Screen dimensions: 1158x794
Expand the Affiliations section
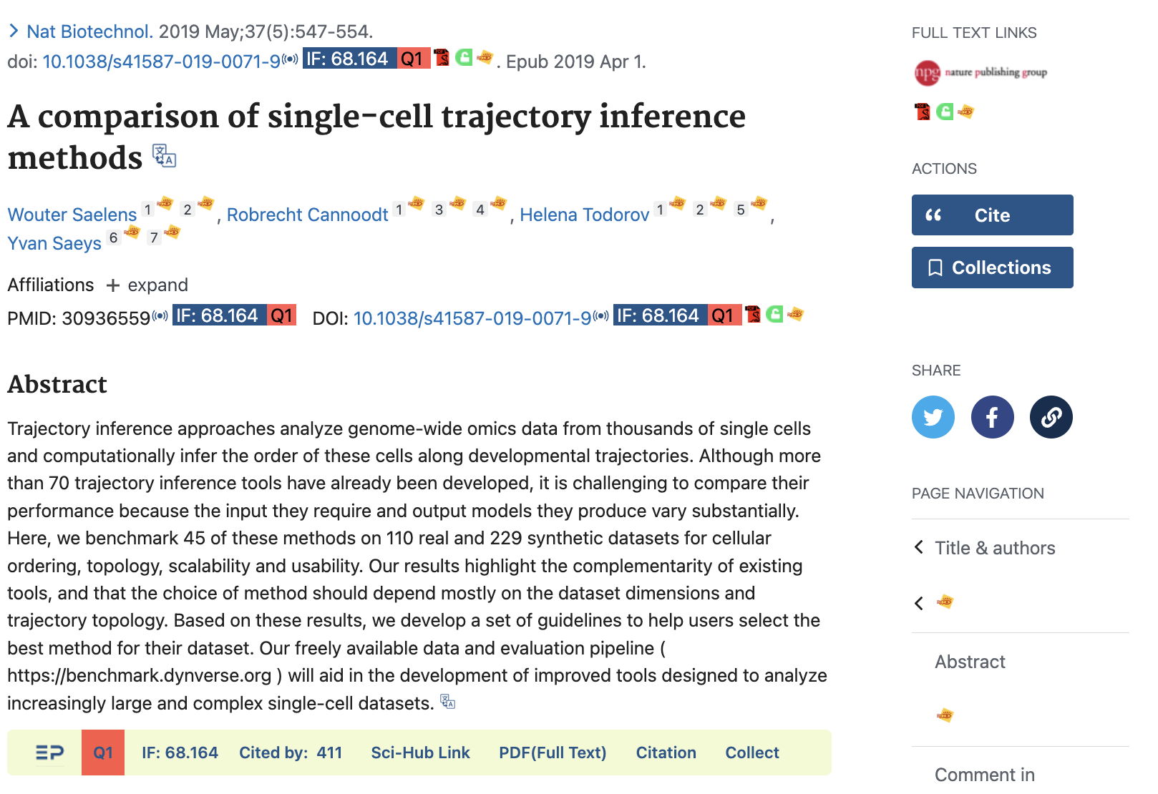click(x=147, y=285)
